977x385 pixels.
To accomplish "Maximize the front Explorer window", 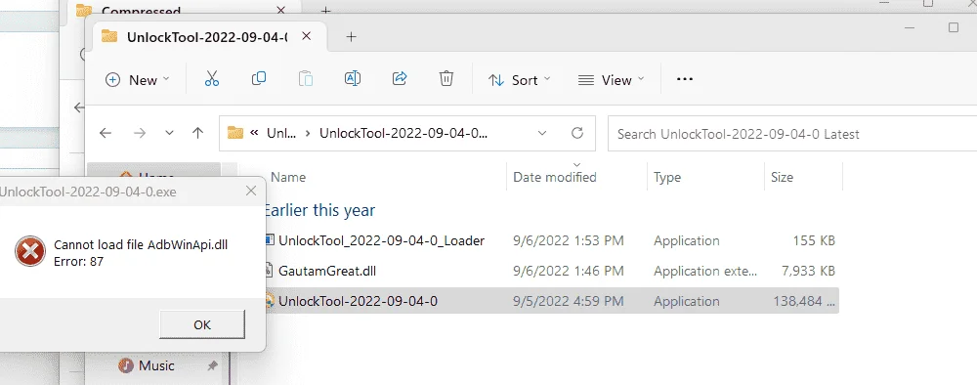I will [954, 27].
